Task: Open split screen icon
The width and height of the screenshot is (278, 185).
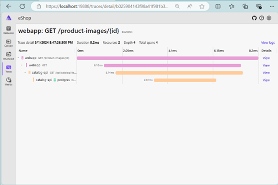Action: [218, 6]
